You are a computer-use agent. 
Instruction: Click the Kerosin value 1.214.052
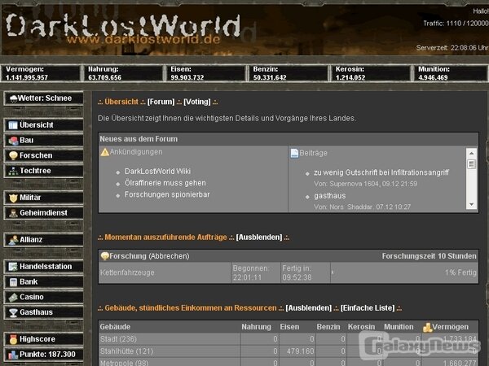pyautogui.click(x=350, y=78)
